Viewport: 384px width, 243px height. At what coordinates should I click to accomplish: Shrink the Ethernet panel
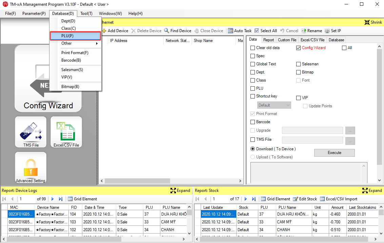(373, 22)
